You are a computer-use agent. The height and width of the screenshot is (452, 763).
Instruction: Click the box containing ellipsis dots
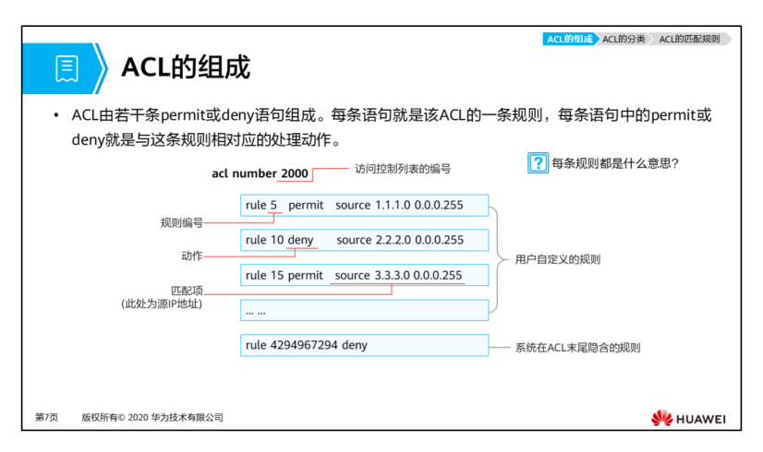pyautogui.click(x=365, y=310)
